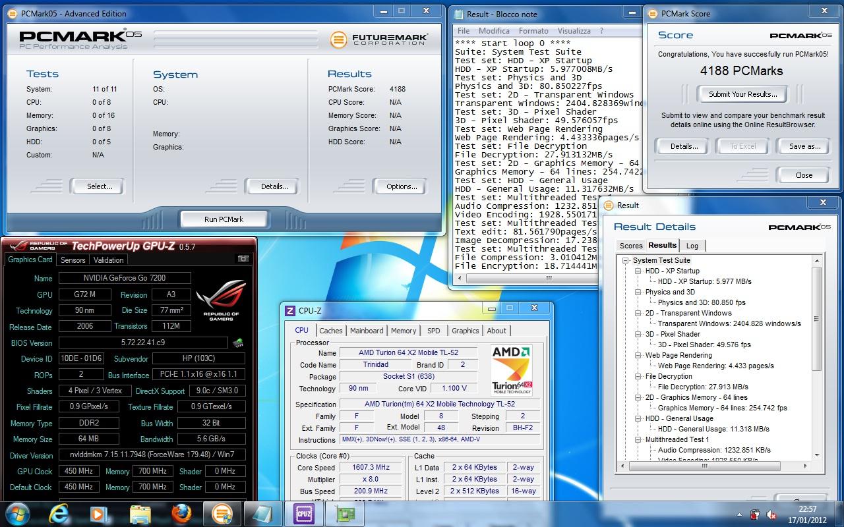Click the muted volume tray icon
844x527 pixels.
pyautogui.click(x=771, y=514)
